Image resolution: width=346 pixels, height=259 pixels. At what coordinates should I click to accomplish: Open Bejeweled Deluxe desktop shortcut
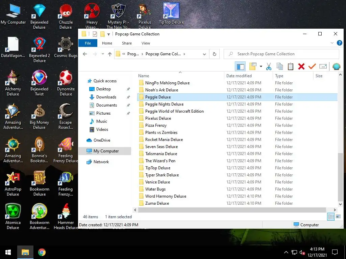[x=39, y=17]
